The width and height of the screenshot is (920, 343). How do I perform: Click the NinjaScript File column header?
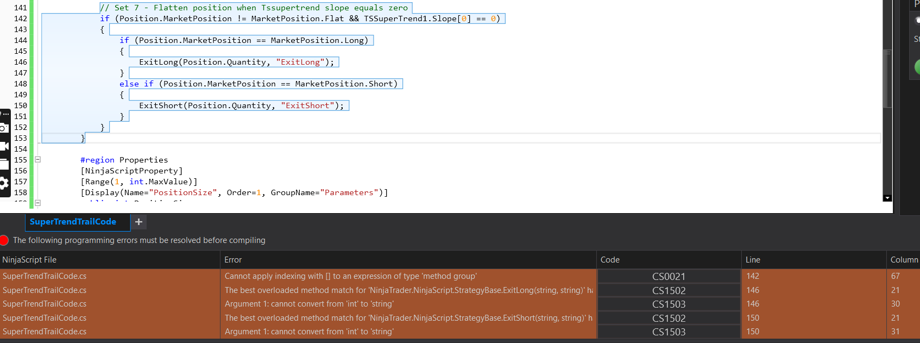pyautogui.click(x=29, y=260)
